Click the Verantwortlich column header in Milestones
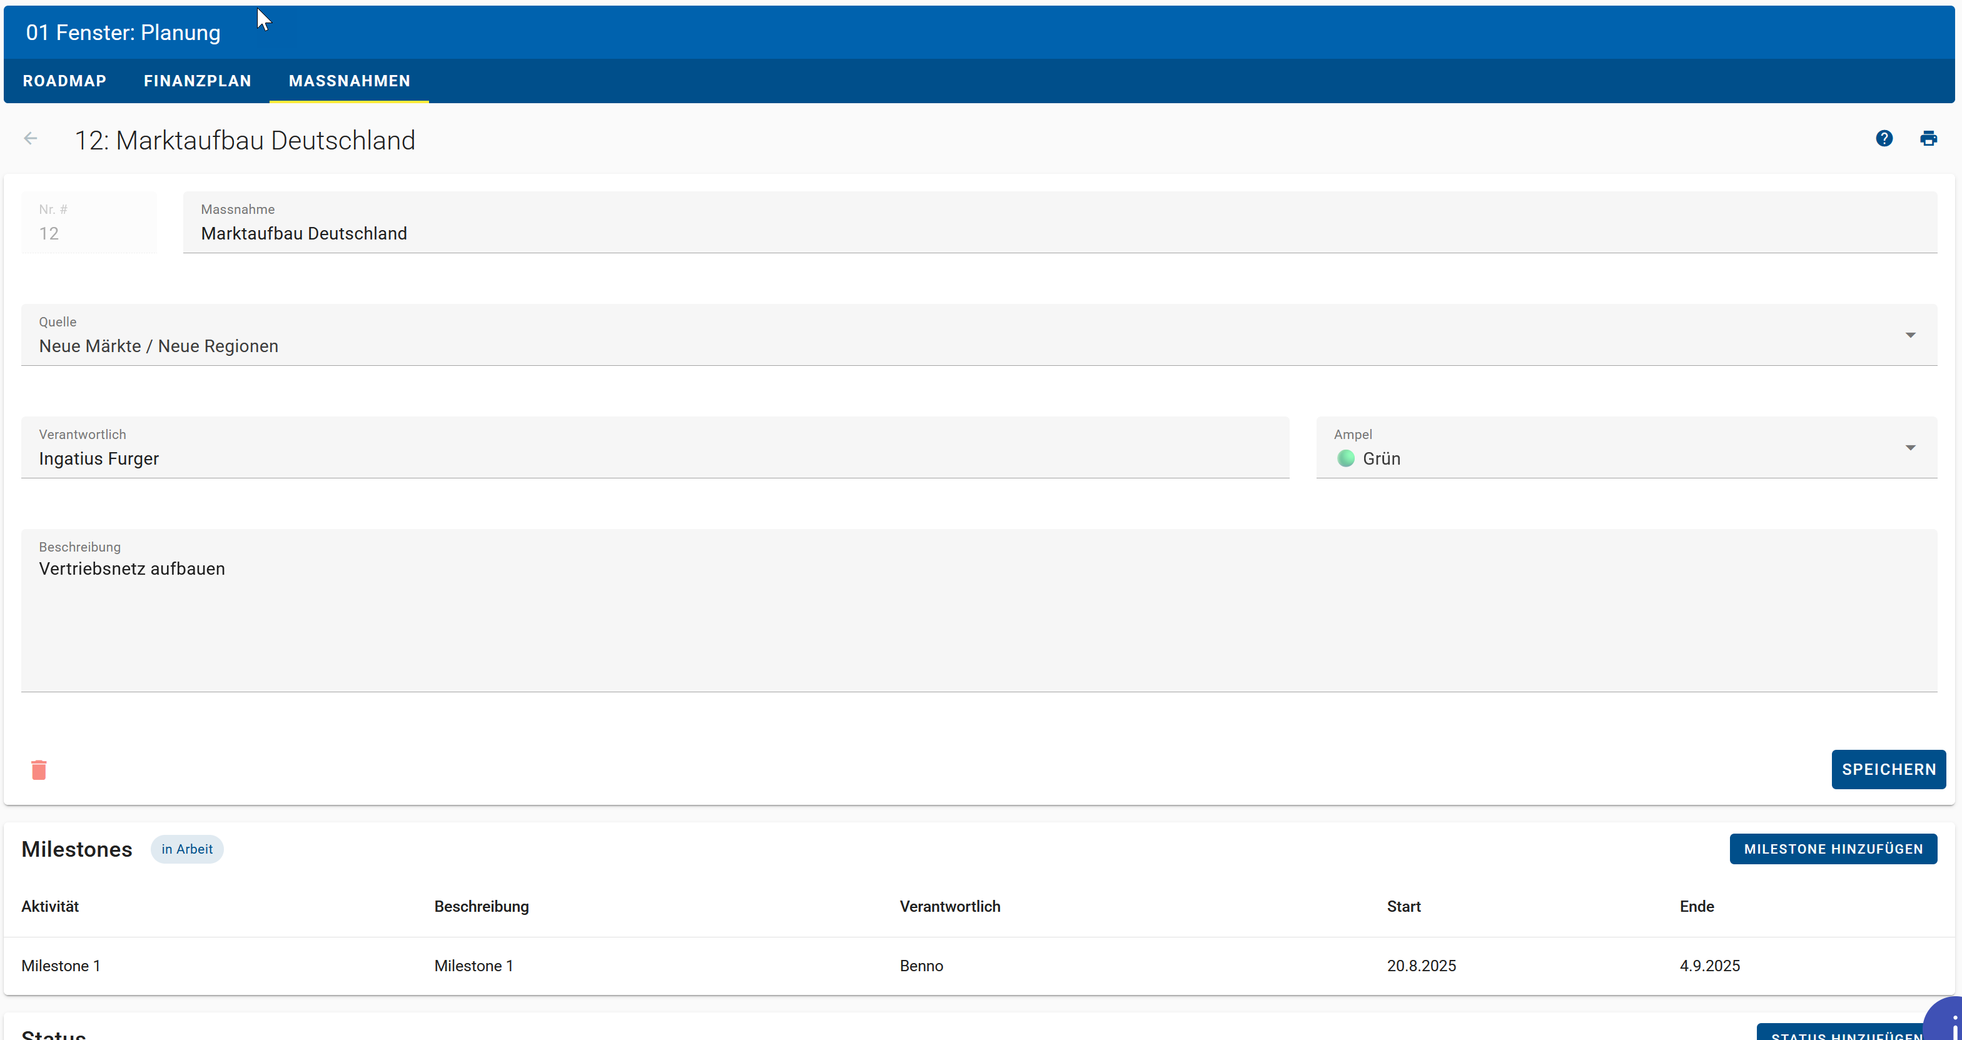 pos(950,906)
